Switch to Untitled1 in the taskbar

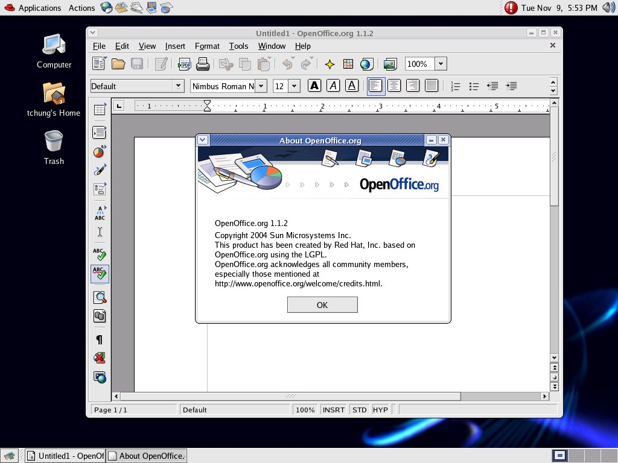pos(65,456)
